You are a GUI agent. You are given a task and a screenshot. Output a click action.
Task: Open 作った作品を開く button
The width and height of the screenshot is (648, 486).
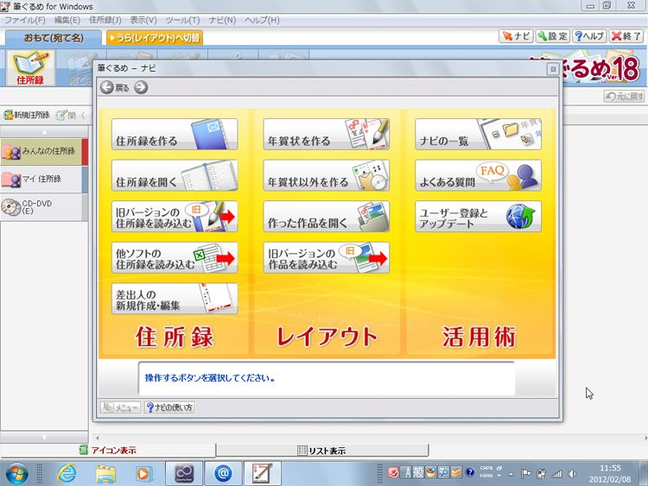pos(326,217)
